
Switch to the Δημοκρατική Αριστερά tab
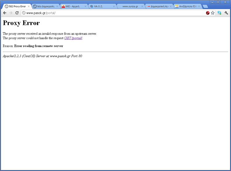(x=159, y=6)
